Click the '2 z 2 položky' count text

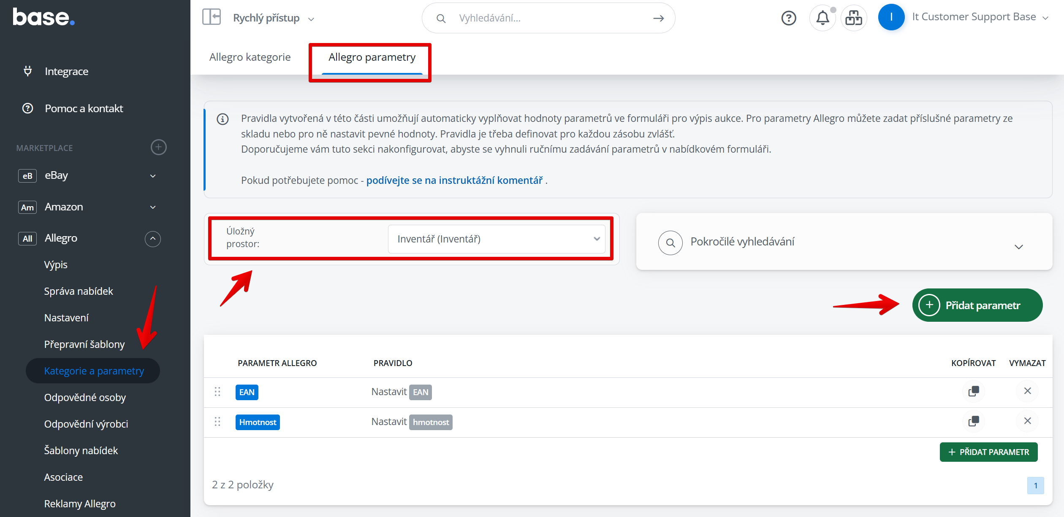point(243,485)
